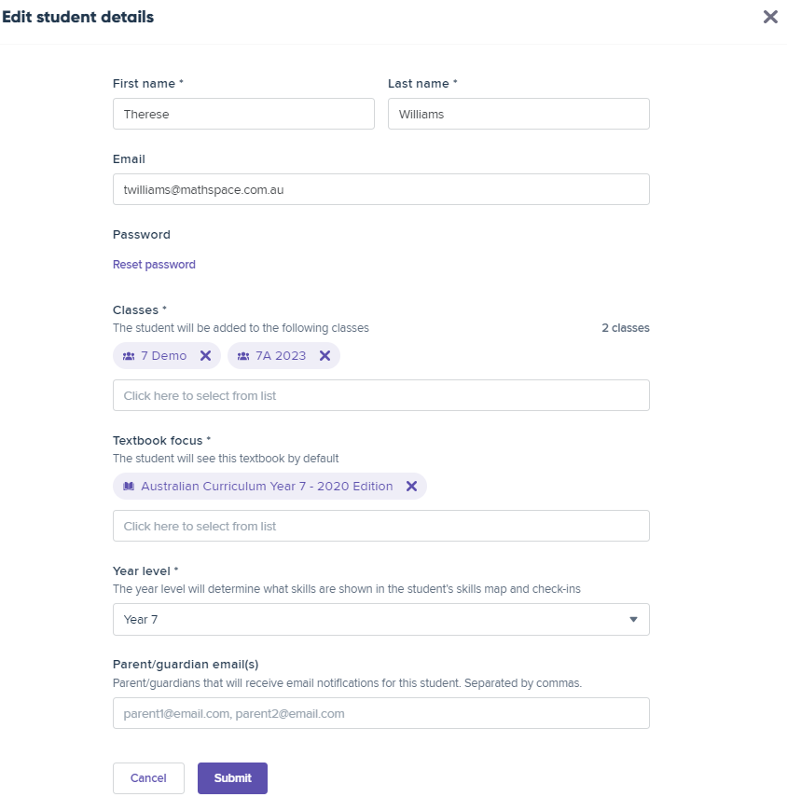Click the group icon on 7 Demo chip

pos(129,356)
